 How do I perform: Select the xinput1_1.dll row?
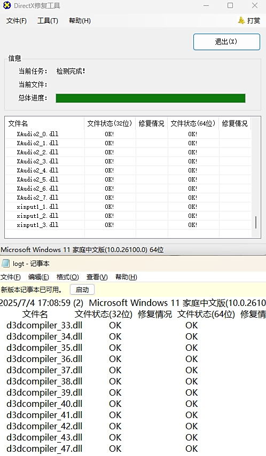tap(128, 207)
